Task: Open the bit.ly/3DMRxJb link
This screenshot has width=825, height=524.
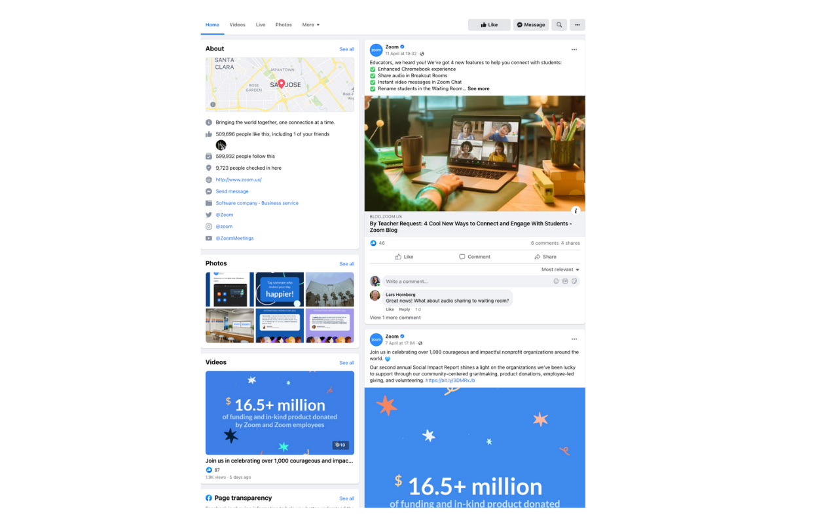Action: (450, 381)
